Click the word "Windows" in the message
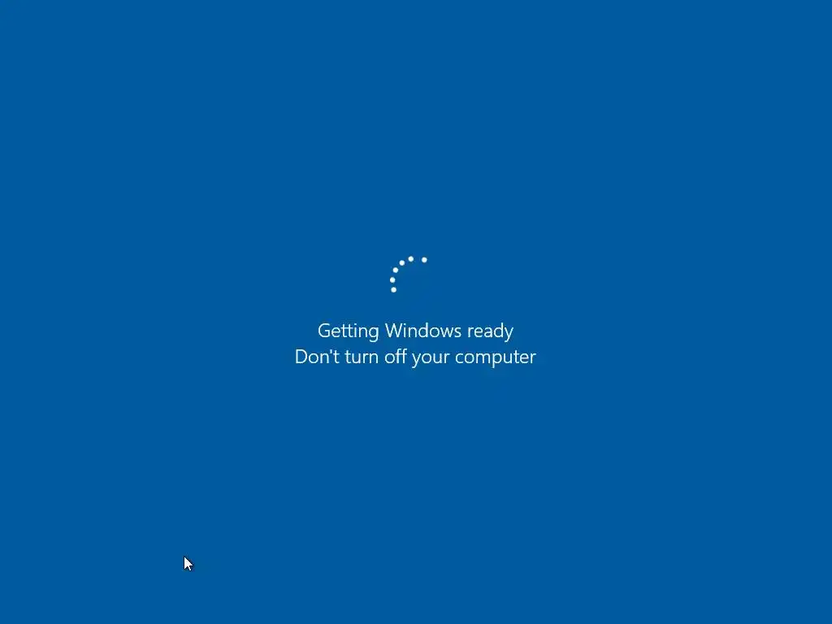832x624 pixels. (422, 330)
